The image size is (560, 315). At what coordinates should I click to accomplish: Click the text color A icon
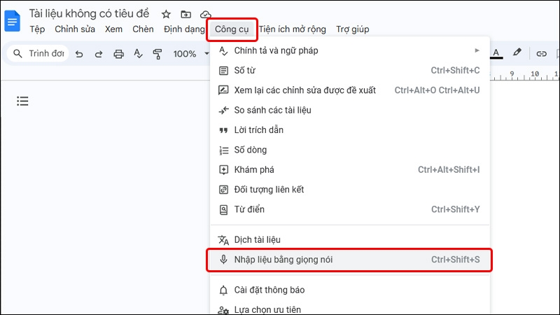(496, 54)
